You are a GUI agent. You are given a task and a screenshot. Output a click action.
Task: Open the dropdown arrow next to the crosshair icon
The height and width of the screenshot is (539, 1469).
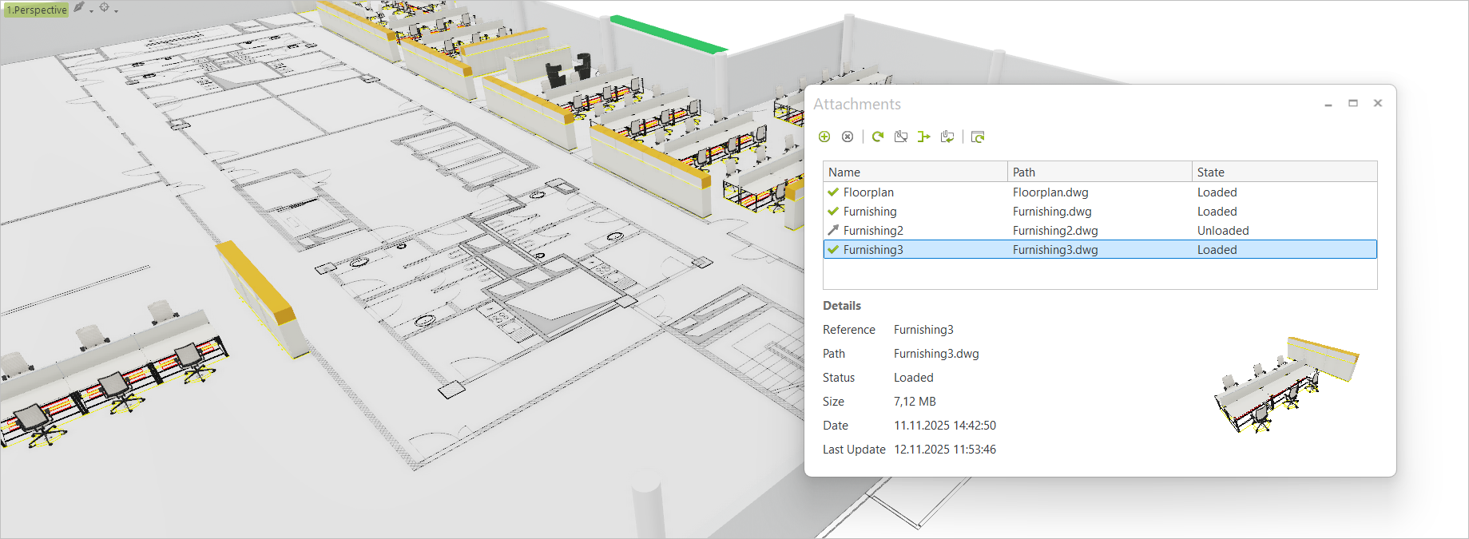pos(116,10)
